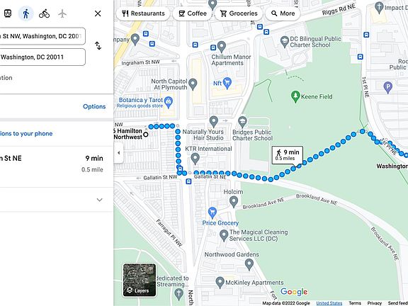Filter map by Restaurants
The image size is (408, 306).
pos(143,13)
